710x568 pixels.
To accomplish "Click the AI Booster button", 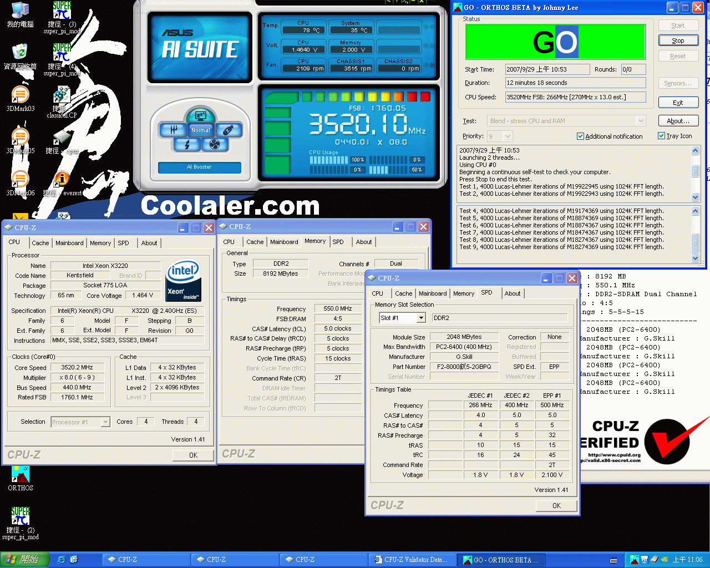I will click(x=200, y=167).
